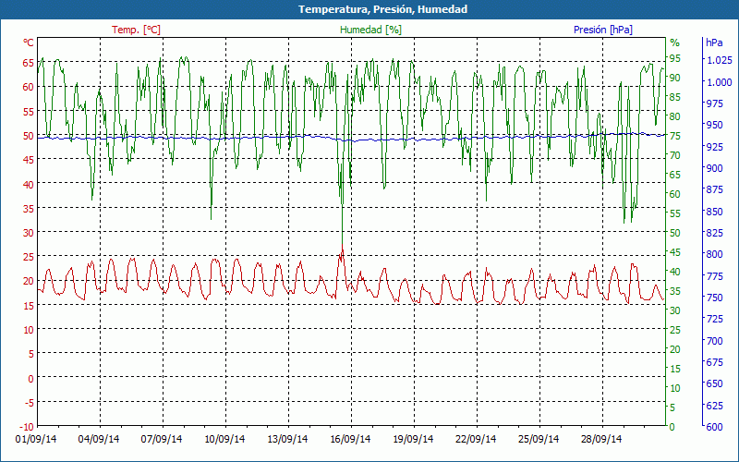Screen dimensions: 739x462
Task: Click the red 0 temperature axis value
Action: pos(31,378)
